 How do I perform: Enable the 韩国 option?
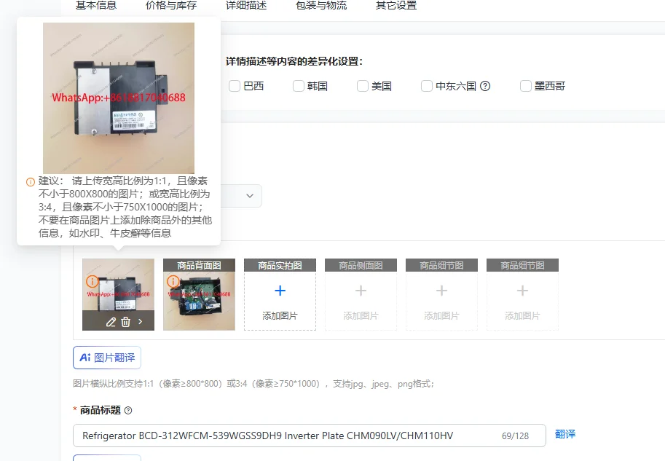(299, 86)
